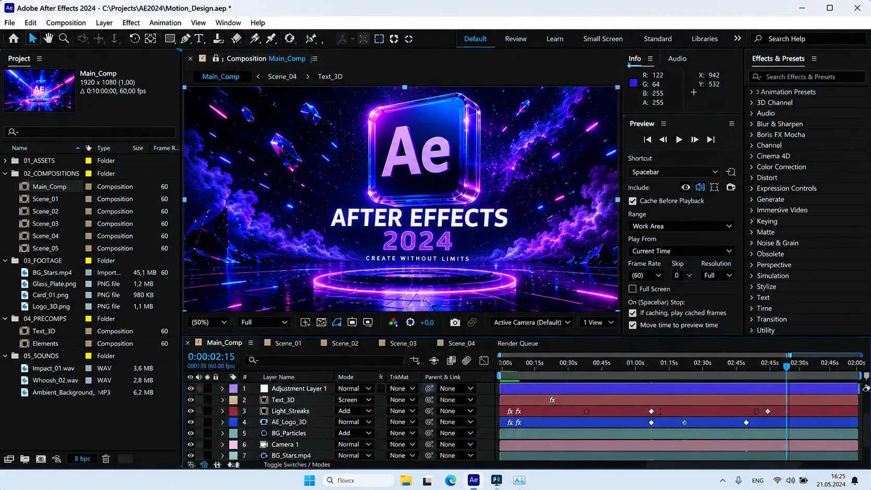Switch to Small Screen workspace

pos(603,39)
